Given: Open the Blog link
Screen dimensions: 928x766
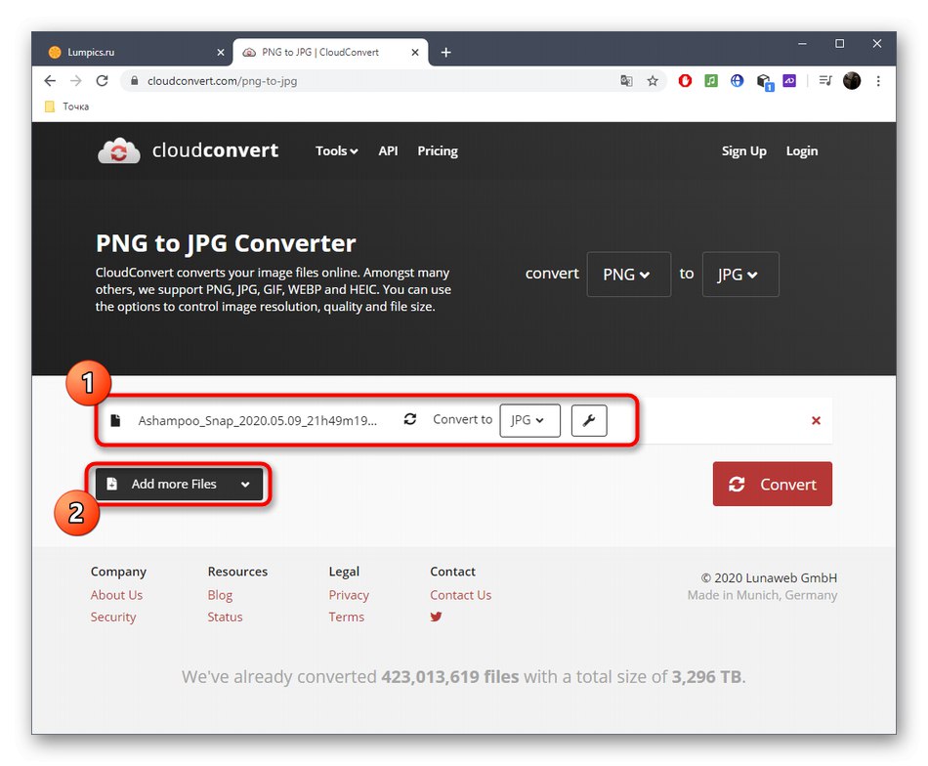Looking at the screenshot, I should (x=220, y=595).
